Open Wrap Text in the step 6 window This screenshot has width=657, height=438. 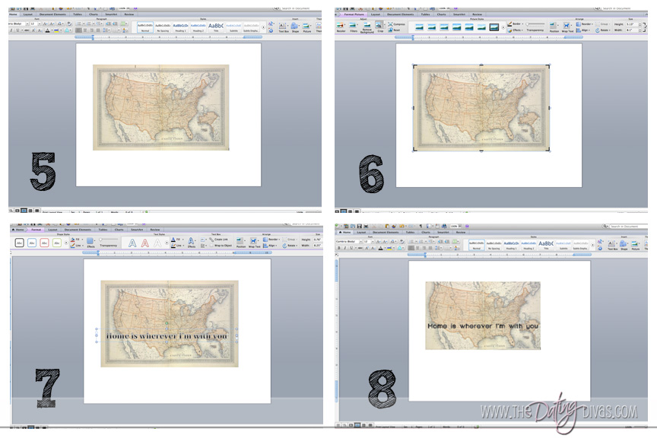pos(567,27)
